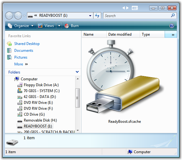Click the search magnifier icon

tap(173, 16)
